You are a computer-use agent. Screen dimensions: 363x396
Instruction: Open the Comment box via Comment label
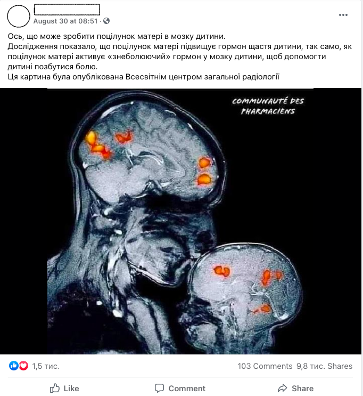pyautogui.click(x=187, y=389)
